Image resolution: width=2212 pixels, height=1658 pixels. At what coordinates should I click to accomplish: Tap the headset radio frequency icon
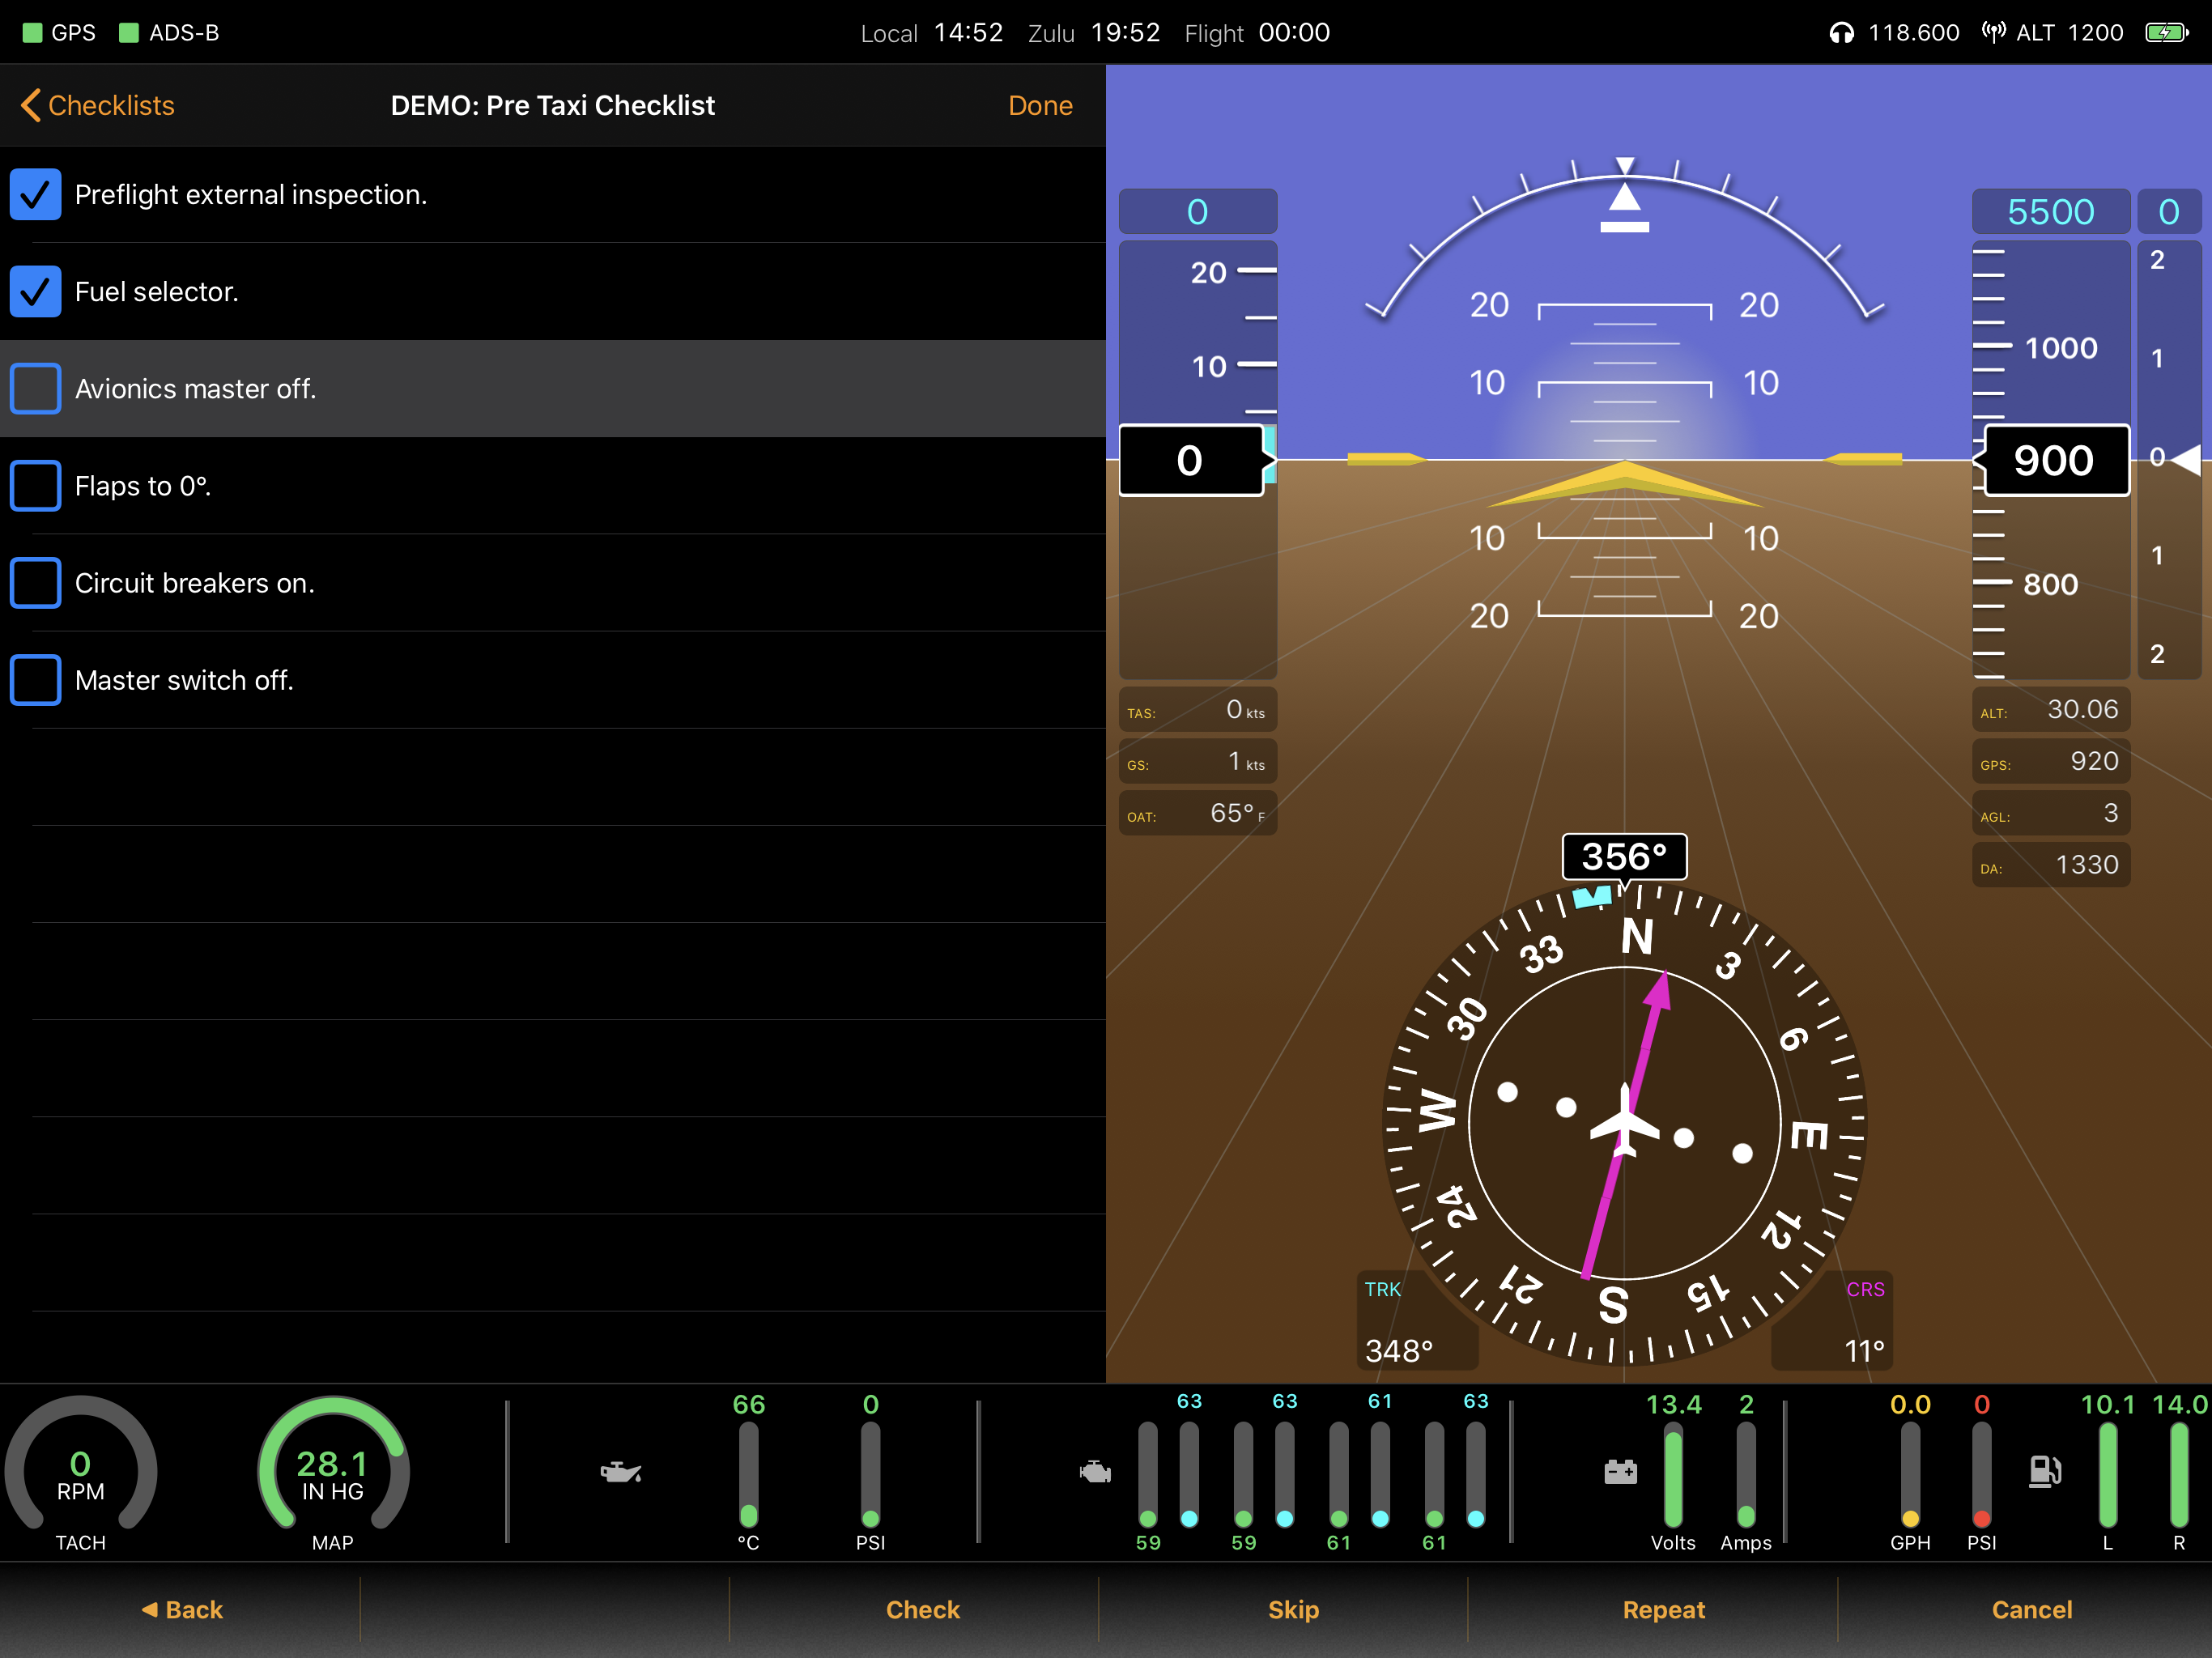[x=1841, y=33]
